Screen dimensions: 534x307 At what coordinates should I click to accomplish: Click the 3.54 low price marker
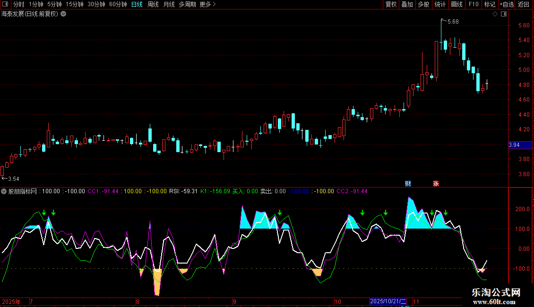(x=11, y=179)
